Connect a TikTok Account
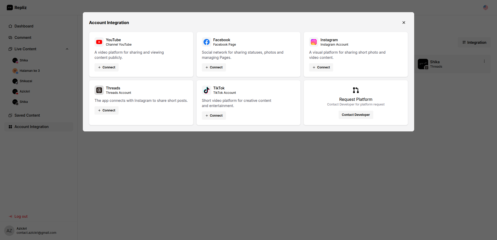 [214, 116]
